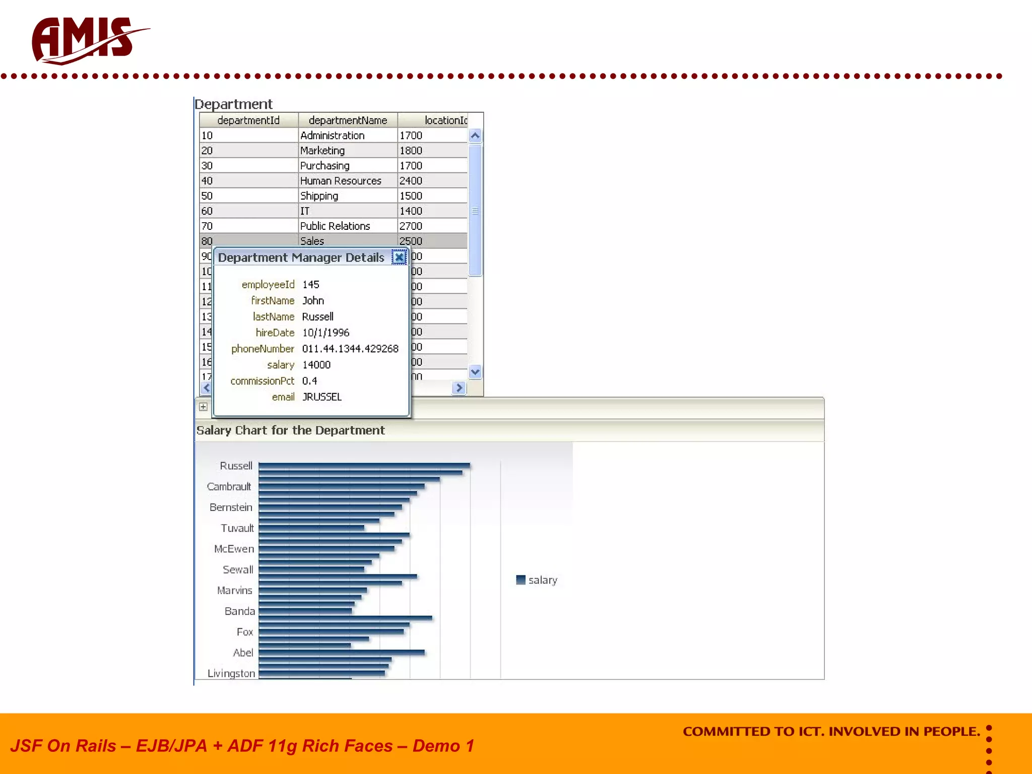Click the locationId column header
The width and height of the screenshot is (1032, 774).
[445, 120]
